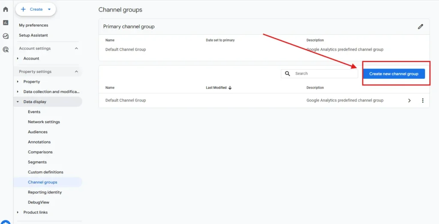Viewport: 439px width, 224px height.
Task: Click Create new channel group button
Action: 394,74
